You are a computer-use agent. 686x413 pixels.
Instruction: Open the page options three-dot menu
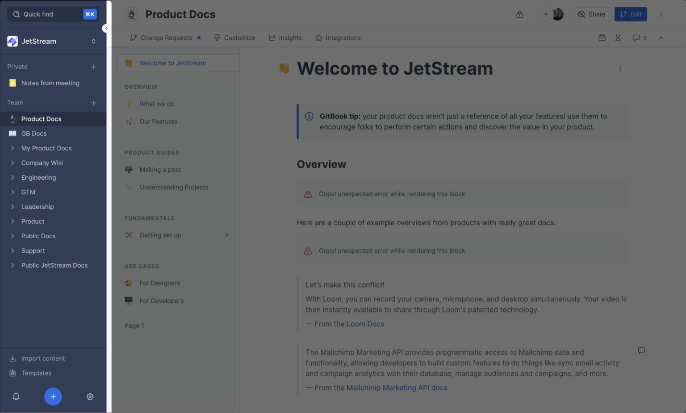(620, 68)
